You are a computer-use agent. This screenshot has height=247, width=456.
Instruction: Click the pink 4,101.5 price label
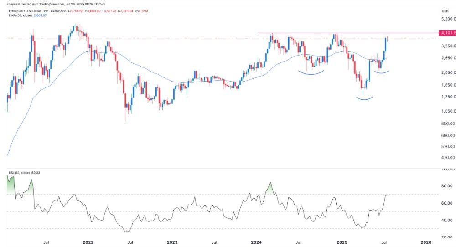pyautogui.click(x=446, y=33)
